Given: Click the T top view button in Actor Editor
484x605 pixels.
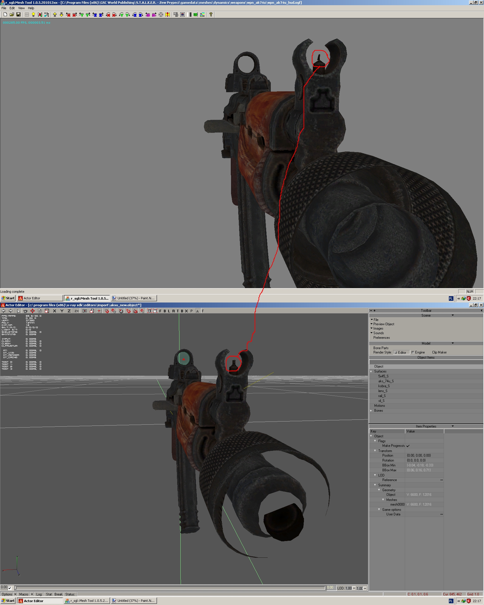Looking at the screenshot, I should [x=178, y=311].
